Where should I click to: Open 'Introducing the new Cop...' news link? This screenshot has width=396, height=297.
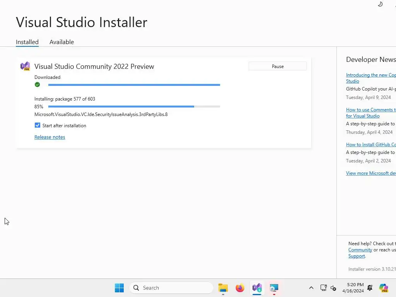[x=371, y=78]
